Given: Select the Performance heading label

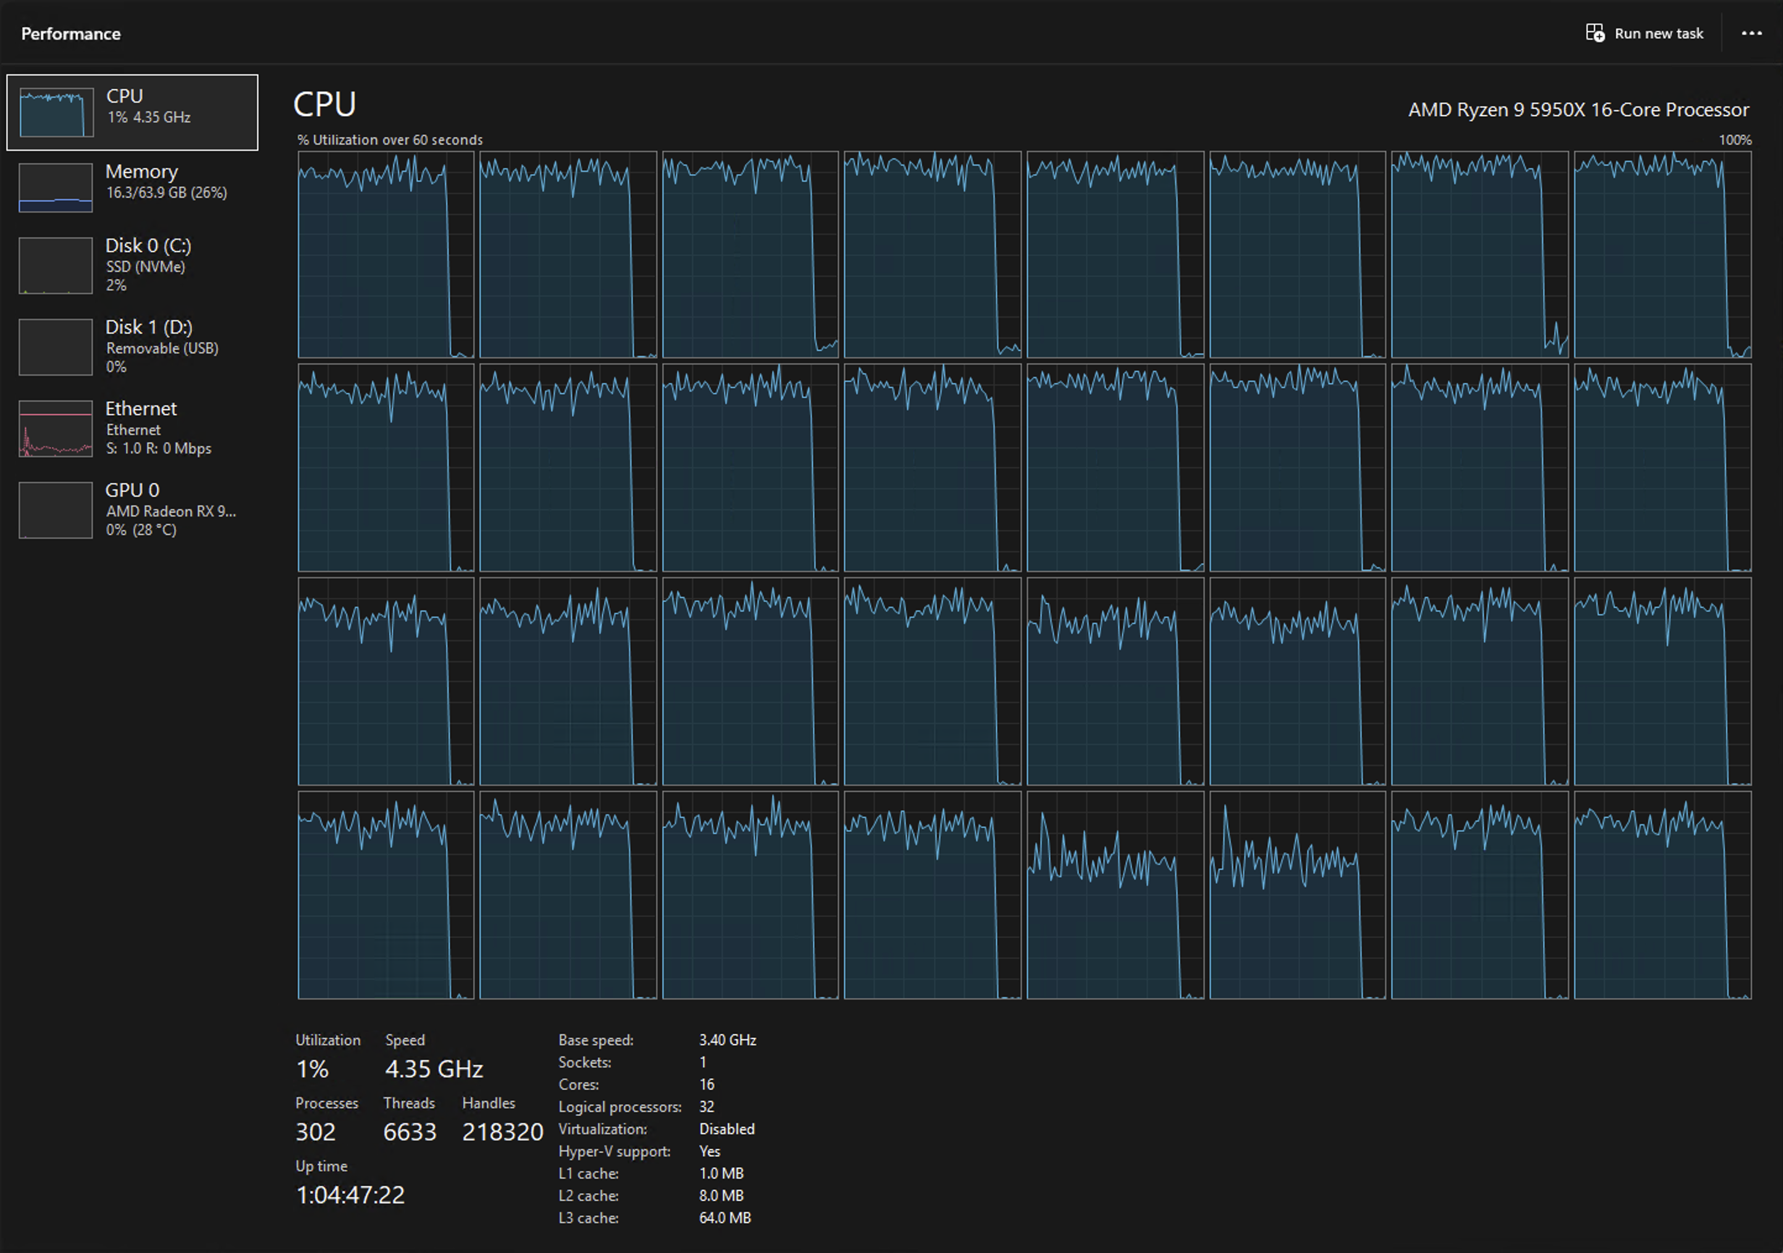Looking at the screenshot, I should (x=70, y=33).
